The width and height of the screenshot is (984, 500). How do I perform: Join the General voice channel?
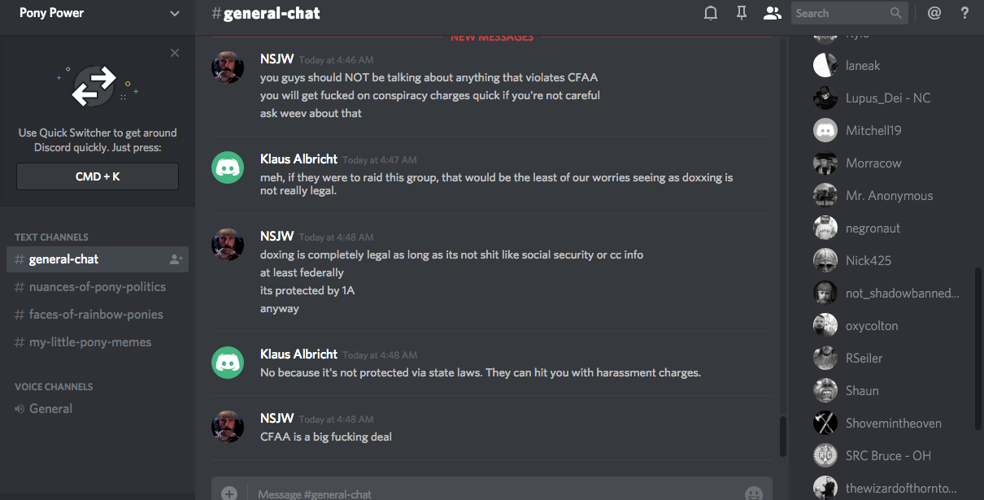(50, 409)
